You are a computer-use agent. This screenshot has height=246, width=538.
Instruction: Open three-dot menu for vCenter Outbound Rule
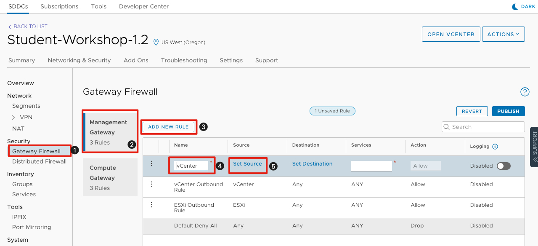(x=151, y=184)
